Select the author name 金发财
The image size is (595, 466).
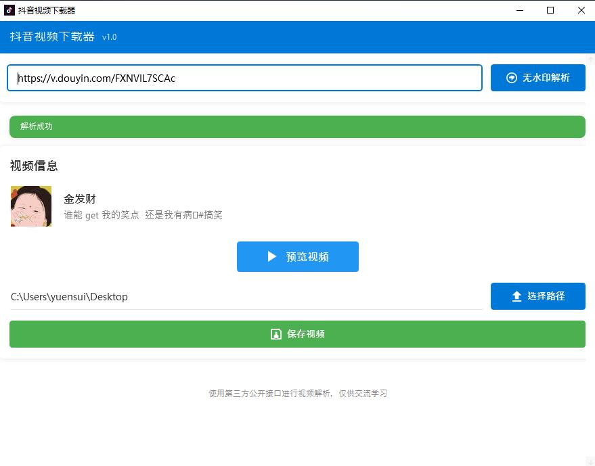80,199
